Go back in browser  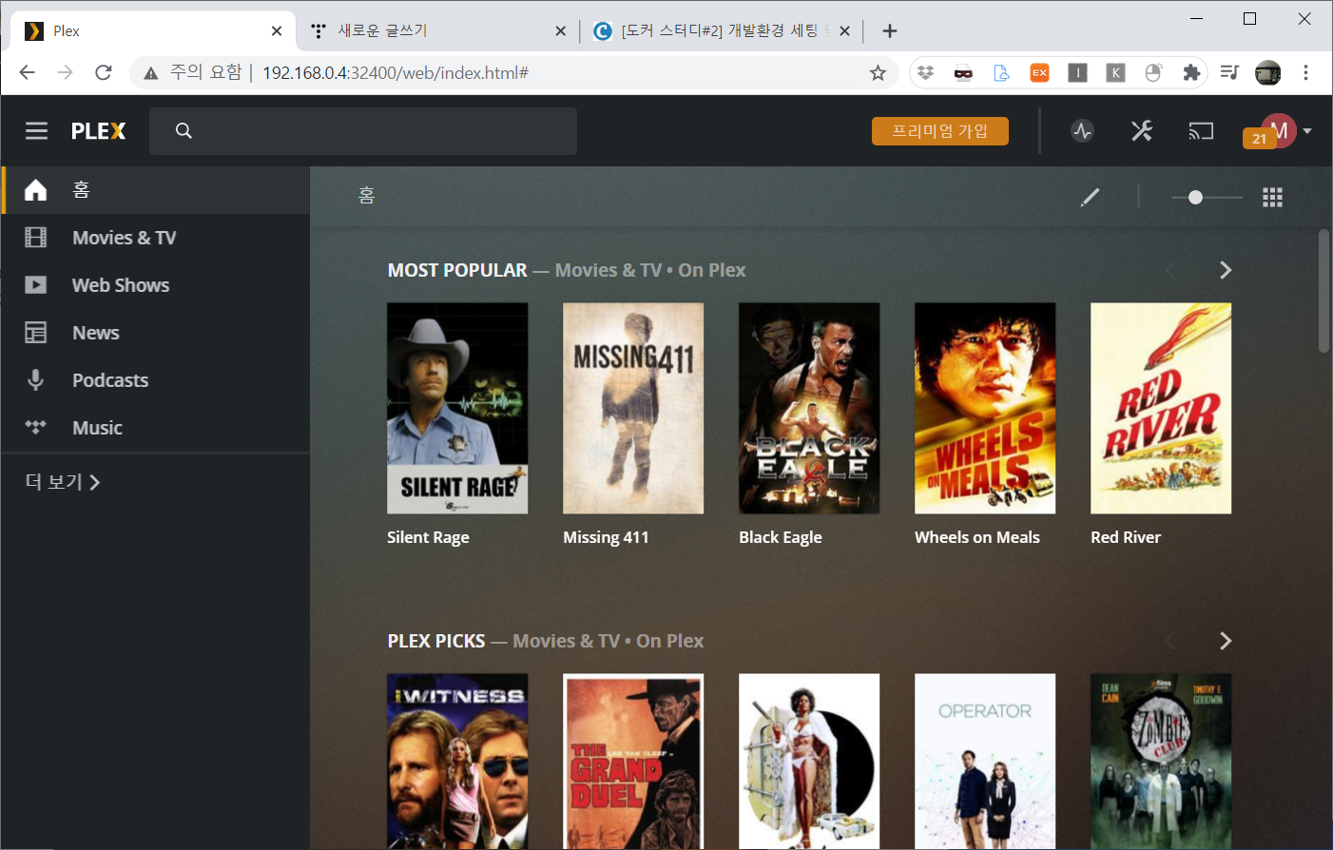click(x=28, y=72)
